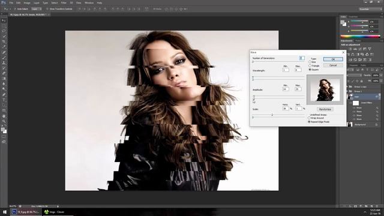
Task: Select the Brush tool
Action: click(x=4, y=58)
